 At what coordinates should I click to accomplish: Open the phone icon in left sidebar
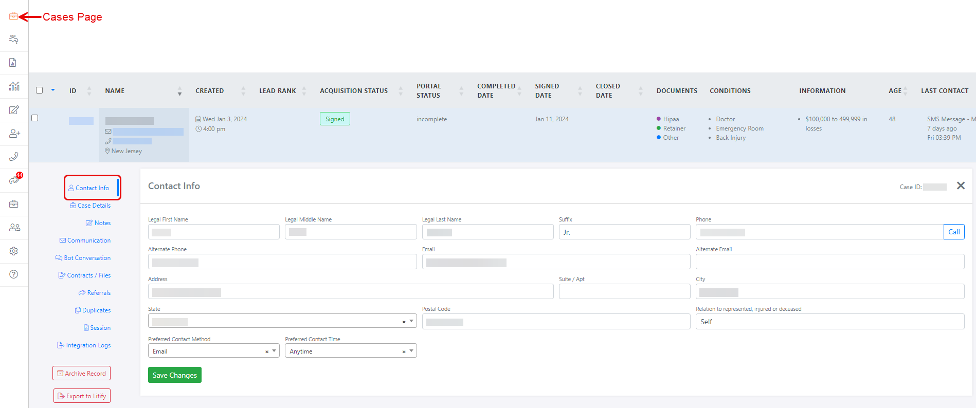click(14, 157)
